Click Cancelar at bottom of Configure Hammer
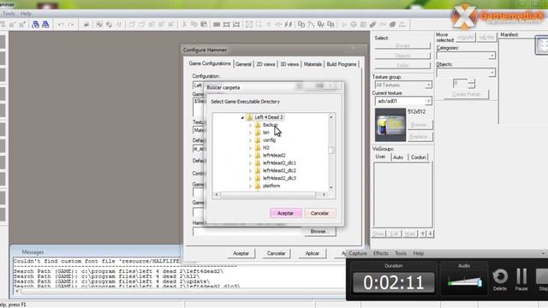This screenshot has width=548, height=308. 276,253
